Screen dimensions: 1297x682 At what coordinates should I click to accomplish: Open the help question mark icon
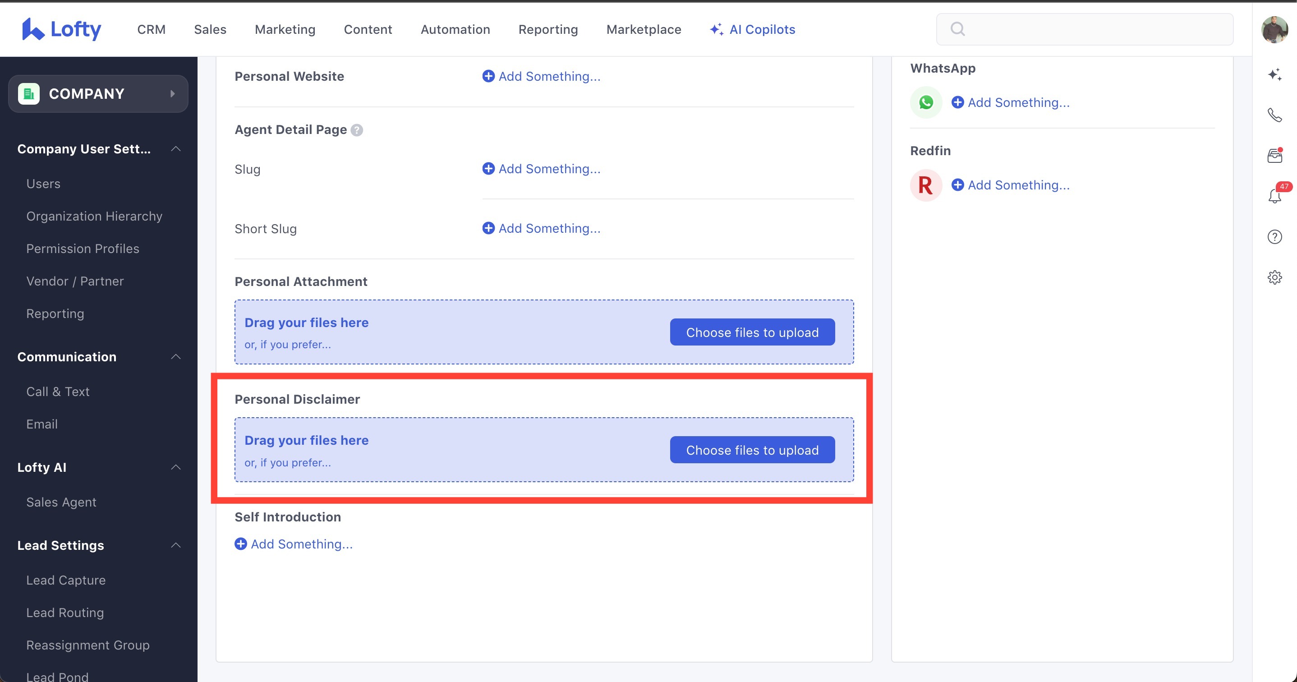[x=1275, y=237]
